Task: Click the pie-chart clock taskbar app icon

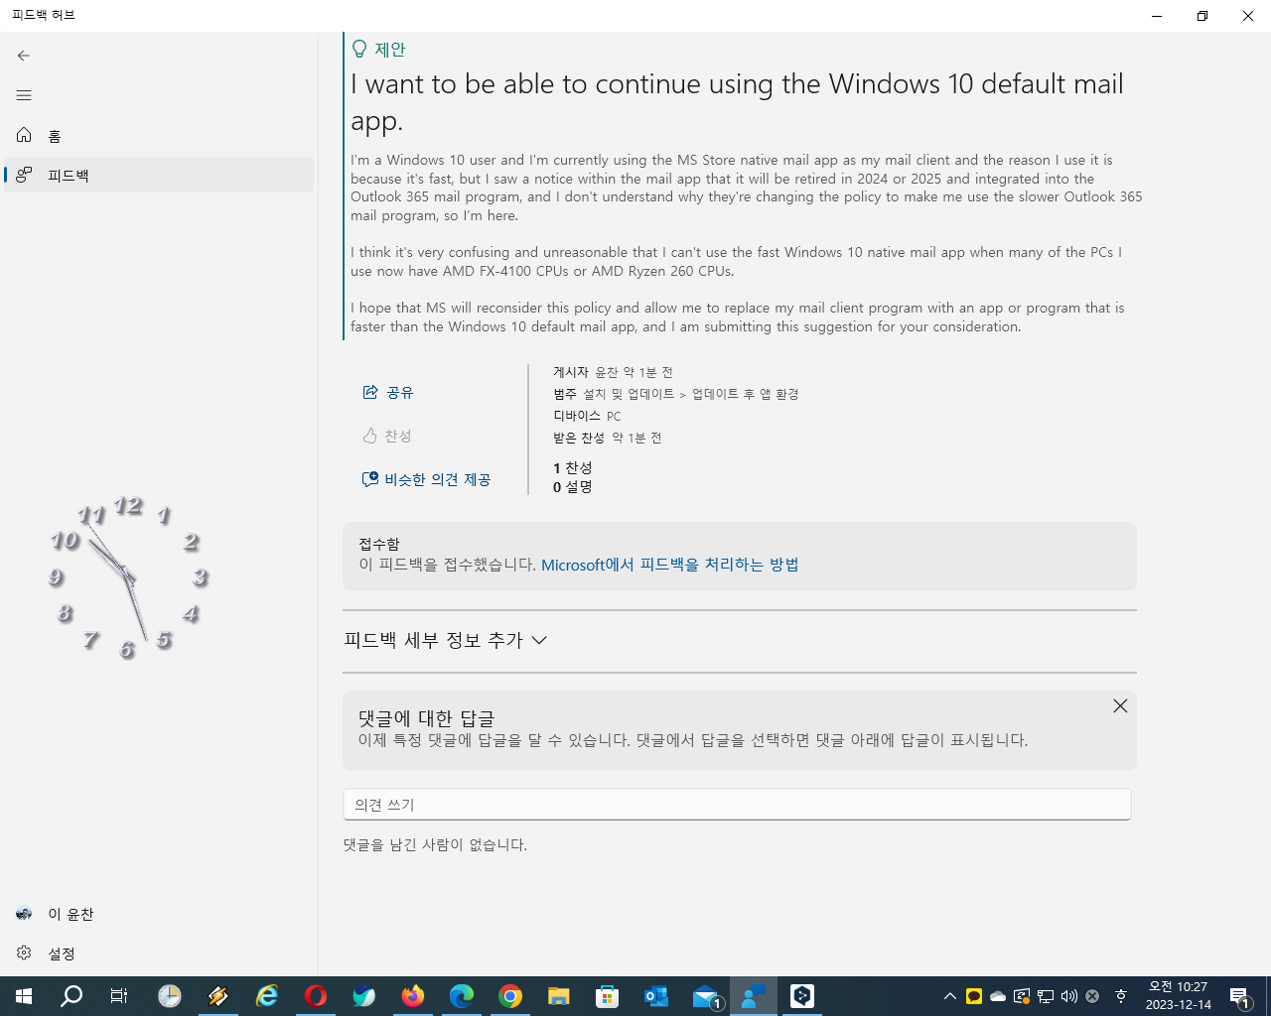Action: pos(170,996)
